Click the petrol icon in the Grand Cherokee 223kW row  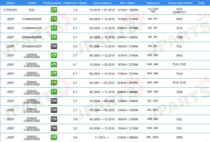pos(54,83)
